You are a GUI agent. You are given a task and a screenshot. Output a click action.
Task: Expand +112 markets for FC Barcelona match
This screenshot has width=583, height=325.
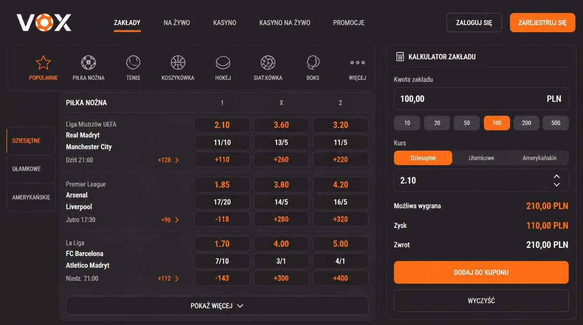tap(169, 278)
